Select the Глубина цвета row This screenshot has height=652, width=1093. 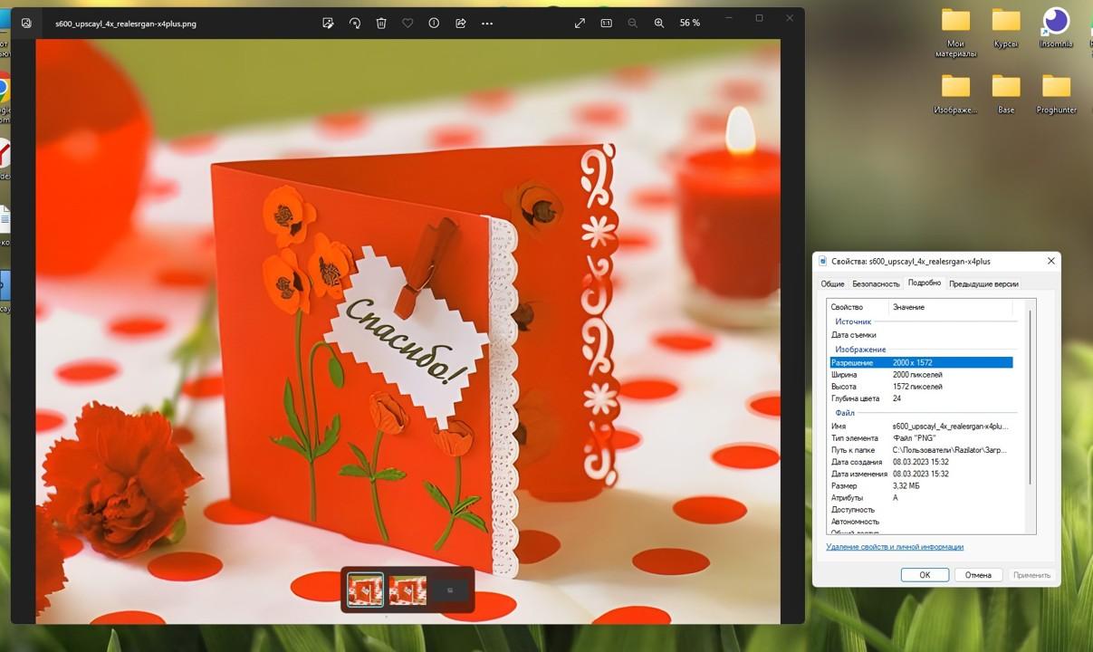click(x=921, y=398)
